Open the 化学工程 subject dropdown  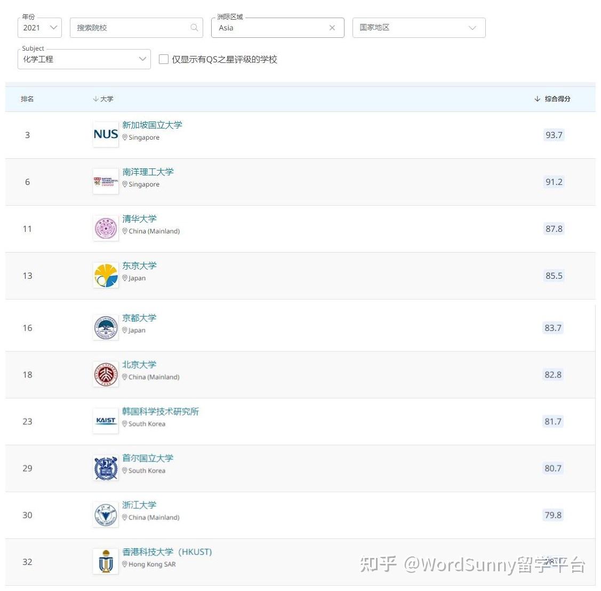84,59
